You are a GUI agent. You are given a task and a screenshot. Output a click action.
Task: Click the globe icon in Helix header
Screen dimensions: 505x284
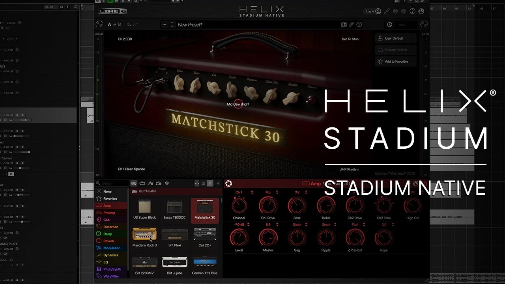[x=421, y=11]
